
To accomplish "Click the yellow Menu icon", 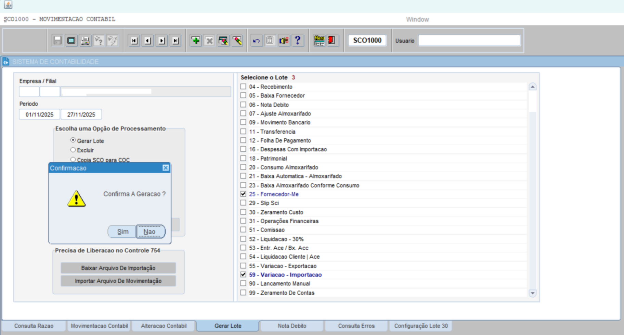I will click(x=319, y=41).
